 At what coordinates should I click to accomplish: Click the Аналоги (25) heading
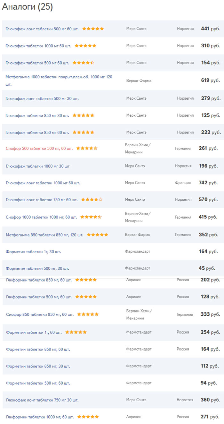[28, 7]
